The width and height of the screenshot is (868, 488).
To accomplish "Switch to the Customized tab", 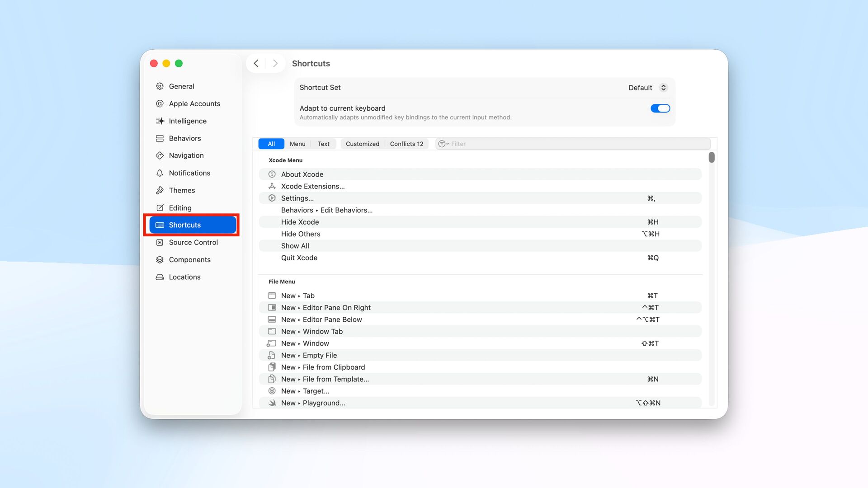I will [362, 144].
